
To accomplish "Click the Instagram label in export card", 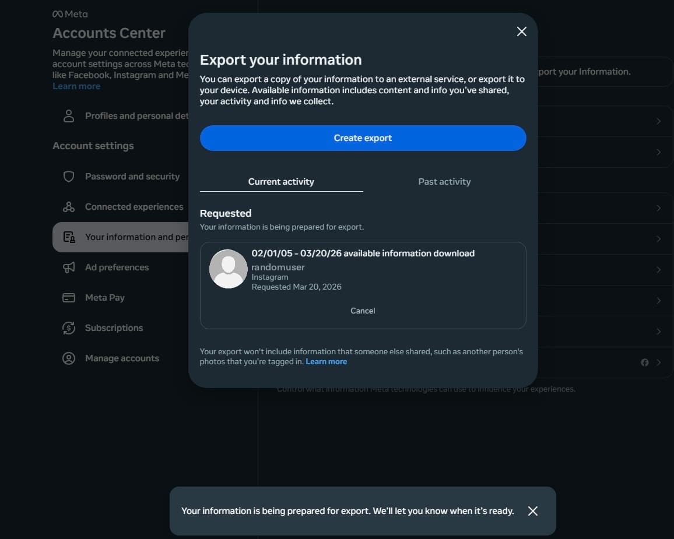I will (270, 277).
